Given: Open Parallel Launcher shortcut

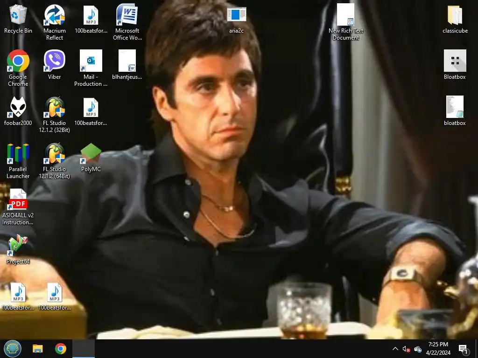Looking at the screenshot, I should tap(18, 161).
